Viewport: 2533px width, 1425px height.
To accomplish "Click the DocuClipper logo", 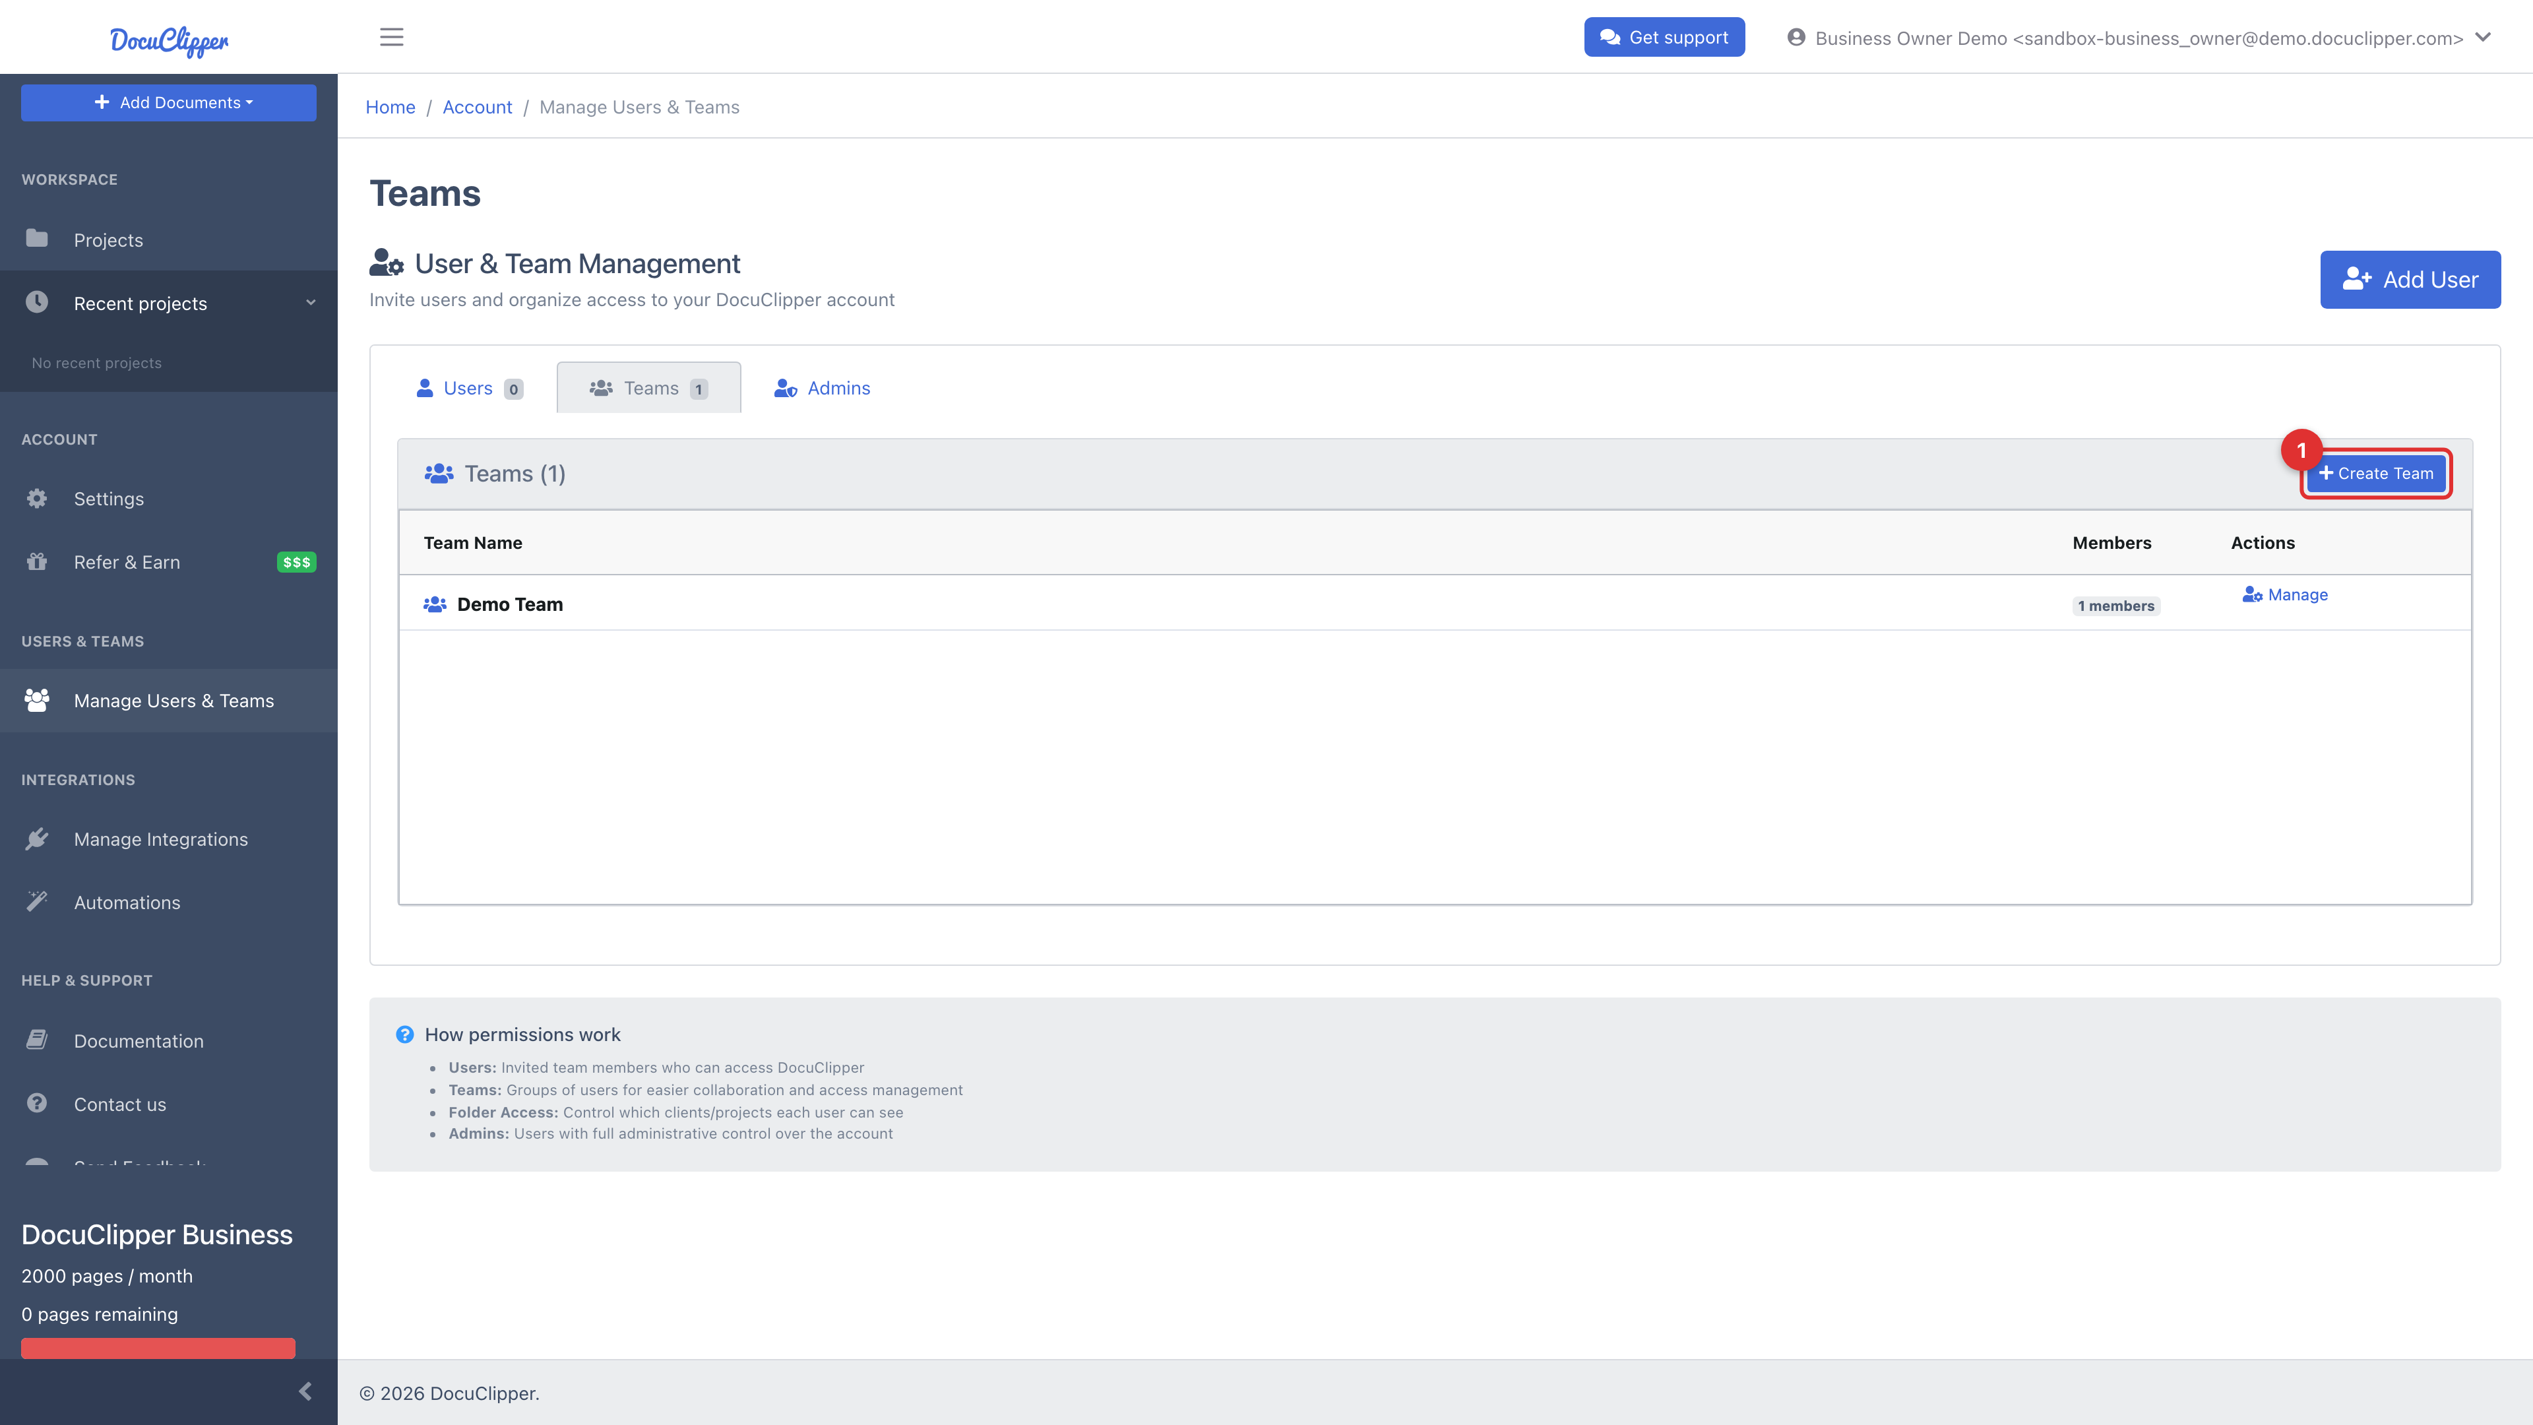I will pyautogui.click(x=168, y=40).
